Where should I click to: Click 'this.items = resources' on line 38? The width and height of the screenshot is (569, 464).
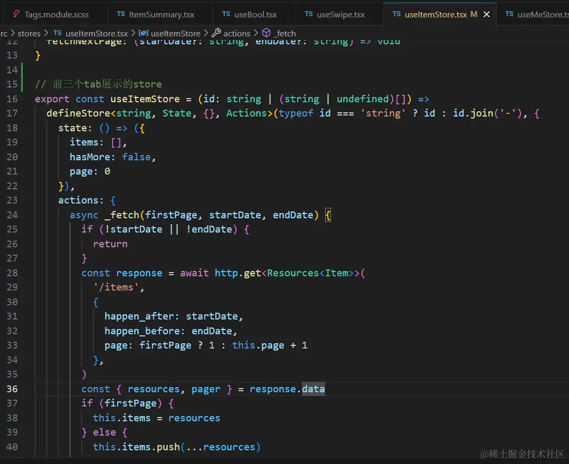coord(156,418)
